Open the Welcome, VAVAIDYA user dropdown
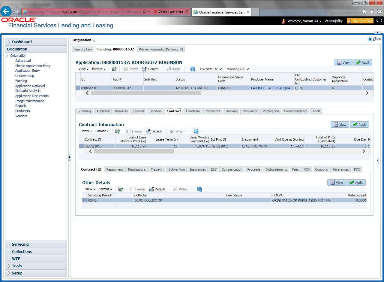 [x=304, y=21]
